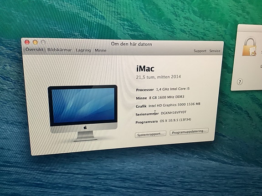Viewport: 262px width, 196px height.
Task: Click the large iMac heading
Action: [145, 69]
